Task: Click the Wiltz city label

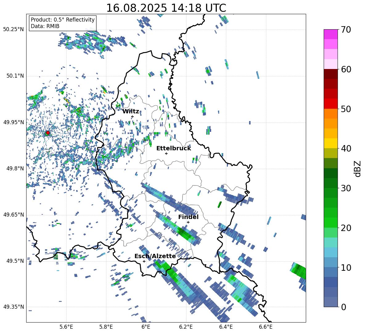Action: point(131,112)
